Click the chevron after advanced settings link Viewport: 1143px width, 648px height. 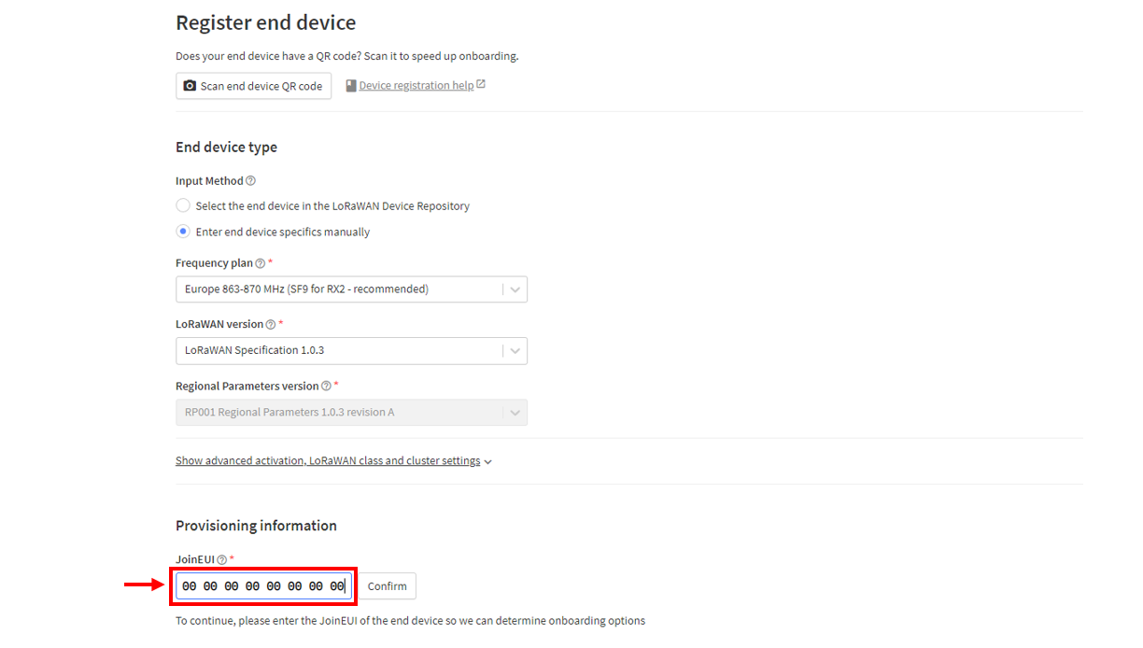488,462
